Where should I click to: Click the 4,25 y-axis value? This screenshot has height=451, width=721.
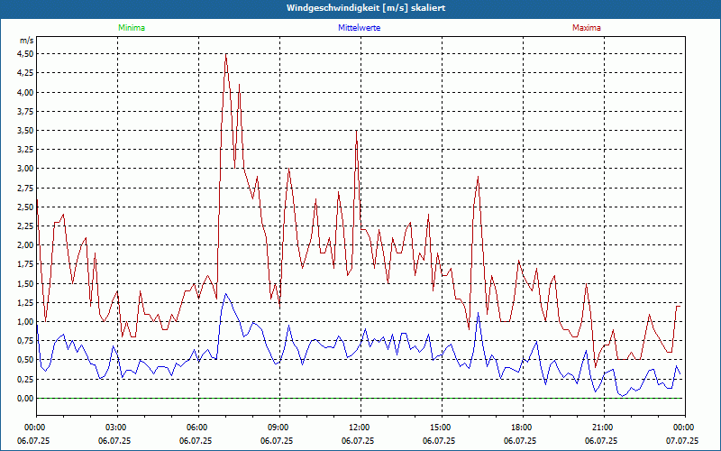[x=26, y=73]
